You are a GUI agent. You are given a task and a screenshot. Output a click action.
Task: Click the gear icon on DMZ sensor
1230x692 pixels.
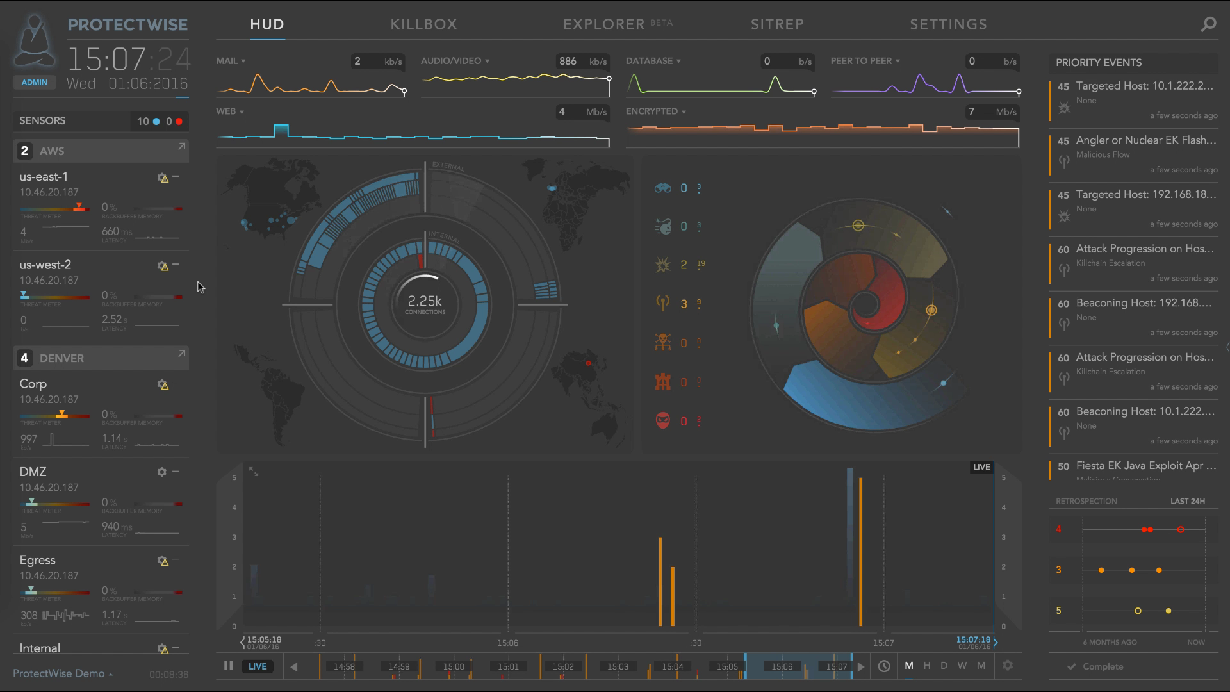(x=162, y=472)
